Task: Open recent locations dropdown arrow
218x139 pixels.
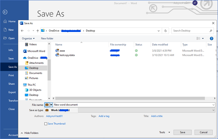Action: (33, 31)
